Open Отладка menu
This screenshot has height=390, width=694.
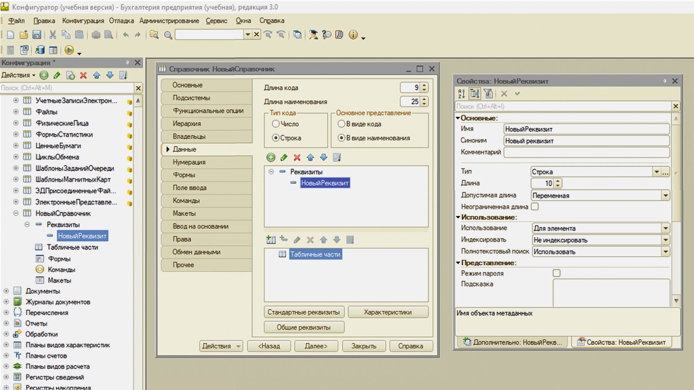pos(121,21)
